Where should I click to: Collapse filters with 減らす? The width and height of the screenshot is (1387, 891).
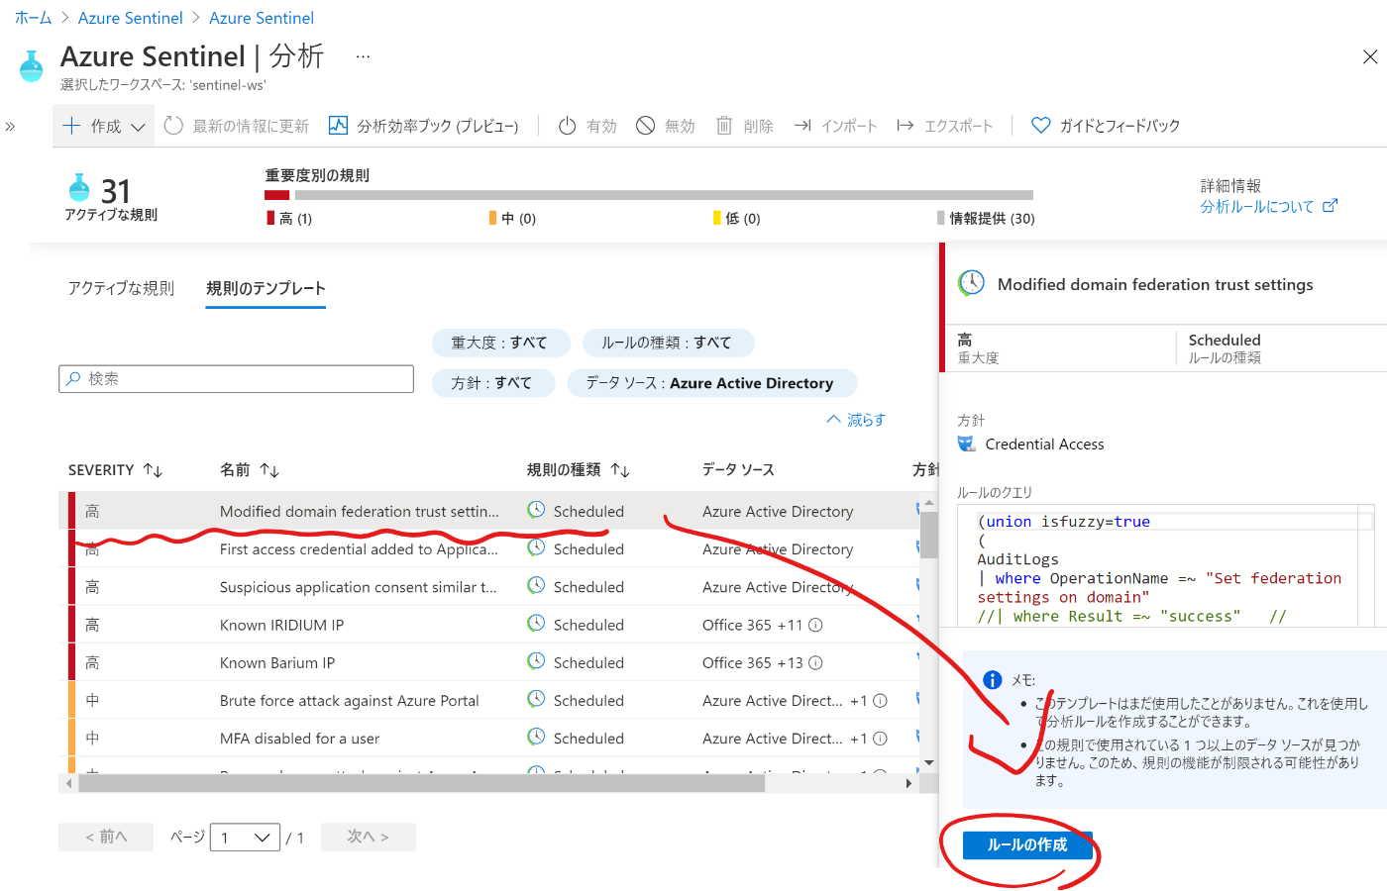pos(856,420)
